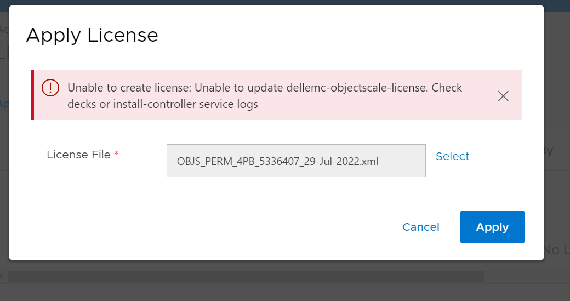Open the file picker via Select link

[x=453, y=156]
